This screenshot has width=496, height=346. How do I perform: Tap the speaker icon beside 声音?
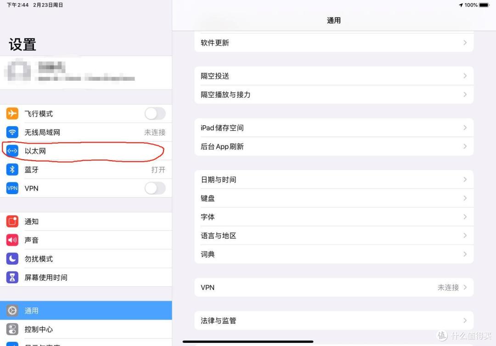12,240
